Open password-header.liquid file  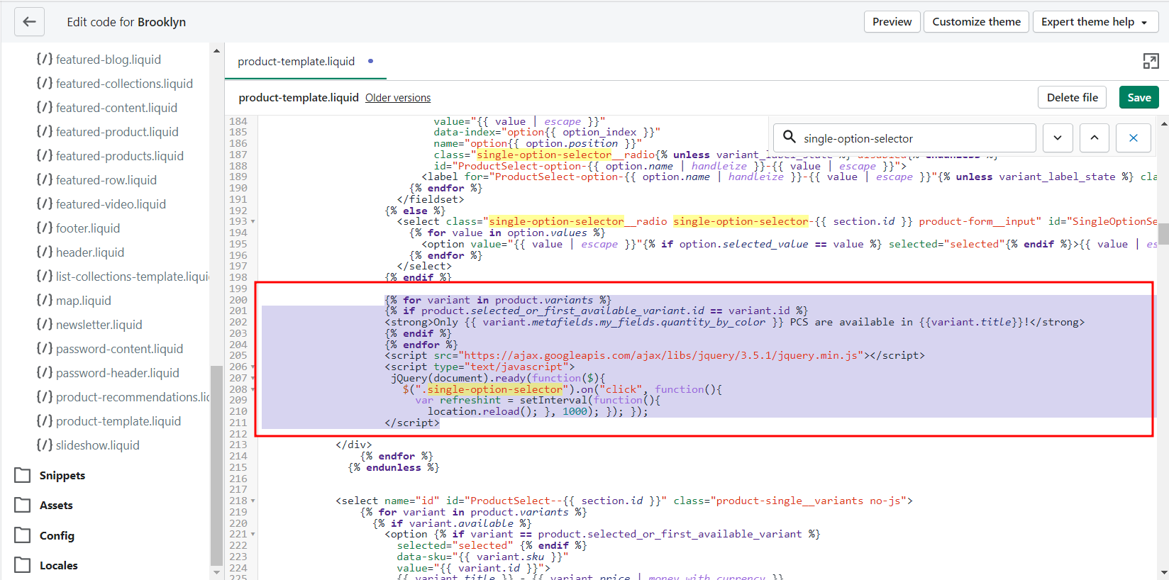point(108,373)
